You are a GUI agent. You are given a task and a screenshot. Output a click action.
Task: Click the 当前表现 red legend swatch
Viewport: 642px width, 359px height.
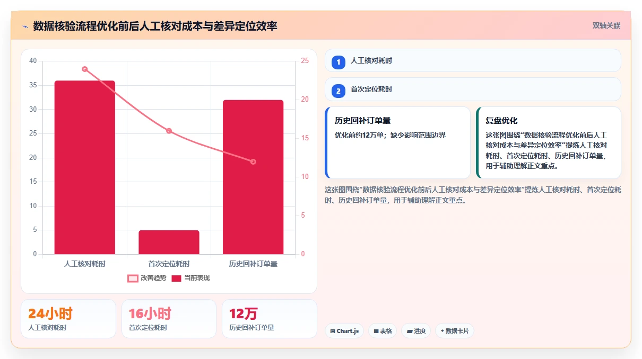[176, 278]
